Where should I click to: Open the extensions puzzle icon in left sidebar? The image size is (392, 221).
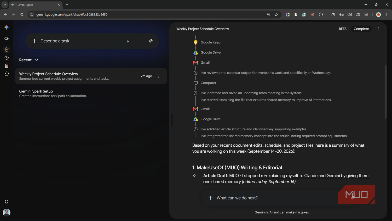click(x=7, y=74)
